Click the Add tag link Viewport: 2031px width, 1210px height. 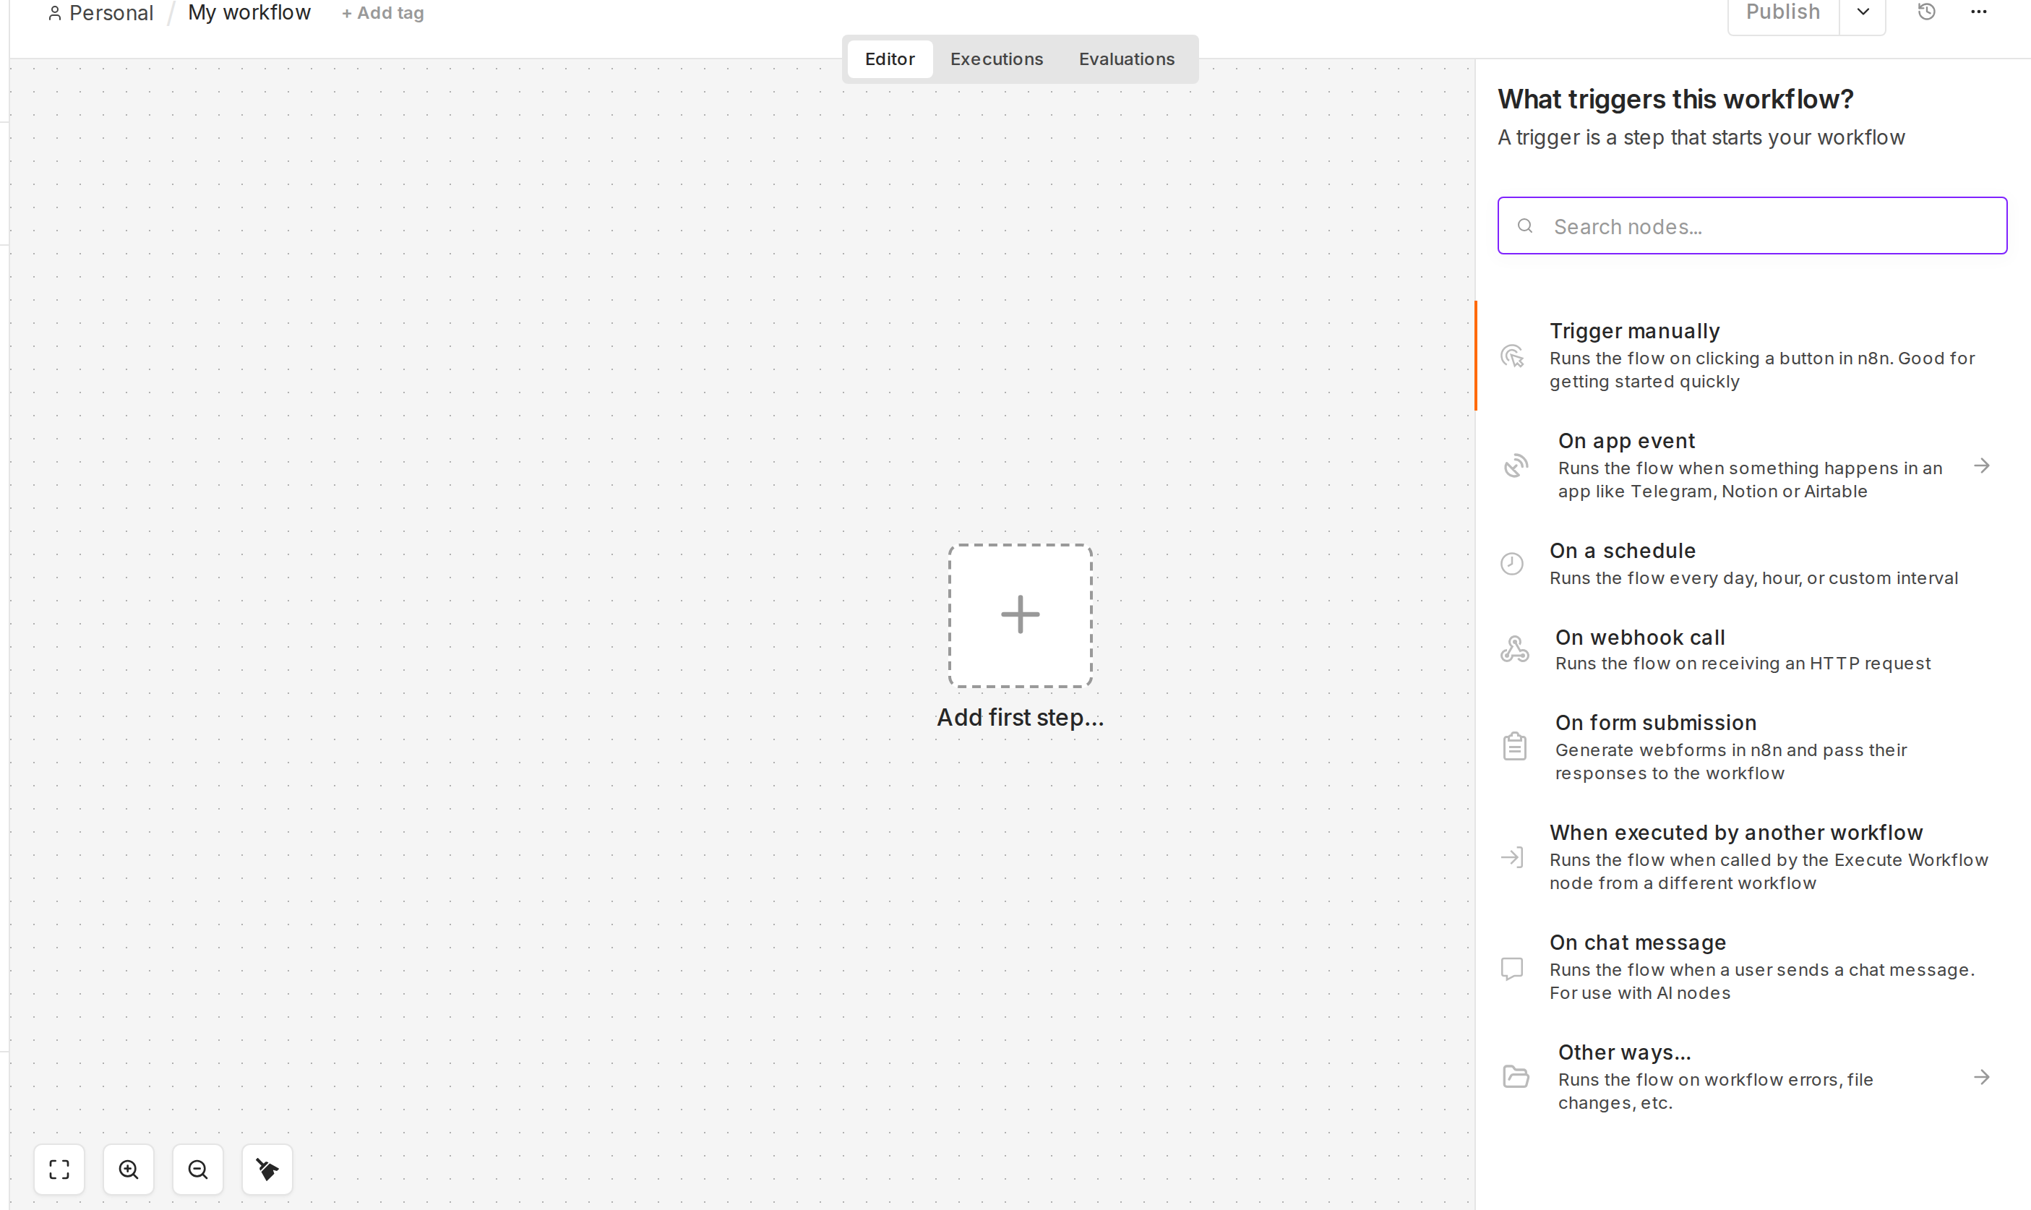382,13
